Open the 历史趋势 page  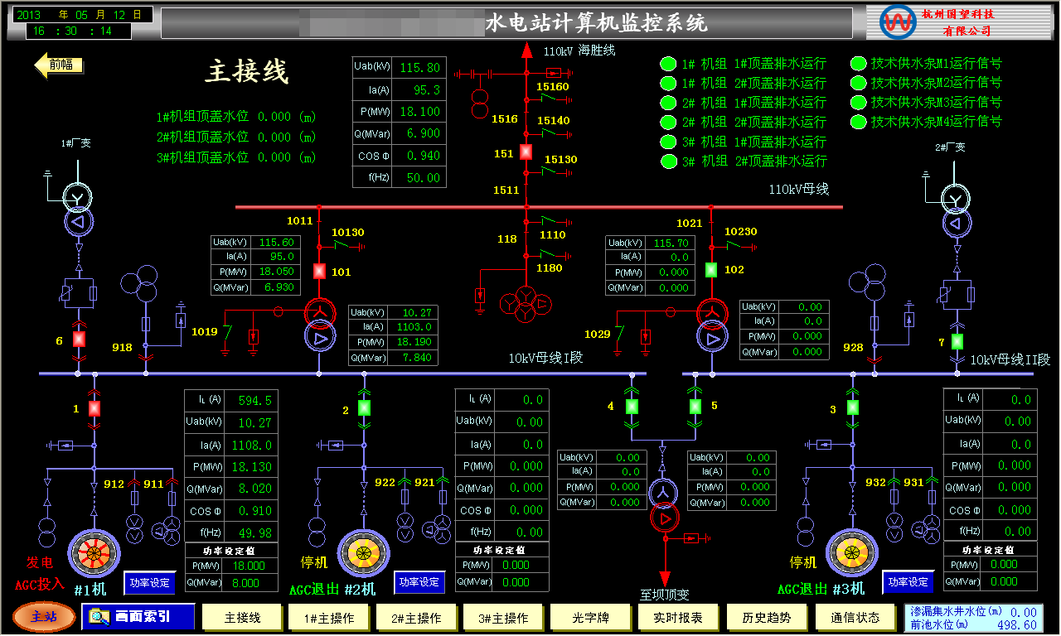click(766, 618)
